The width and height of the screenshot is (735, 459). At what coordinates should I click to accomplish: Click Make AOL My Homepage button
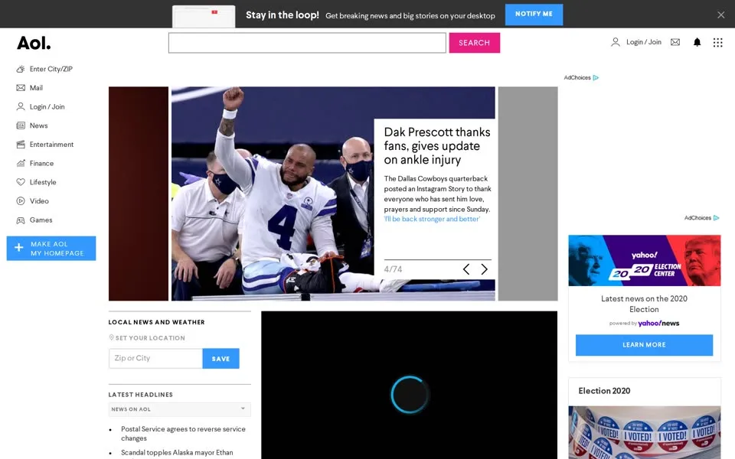click(x=51, y=248)
